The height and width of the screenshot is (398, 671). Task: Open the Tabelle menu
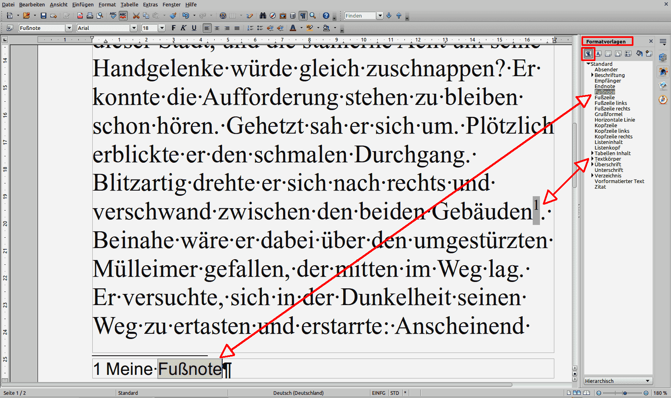[x=129, y=4]
